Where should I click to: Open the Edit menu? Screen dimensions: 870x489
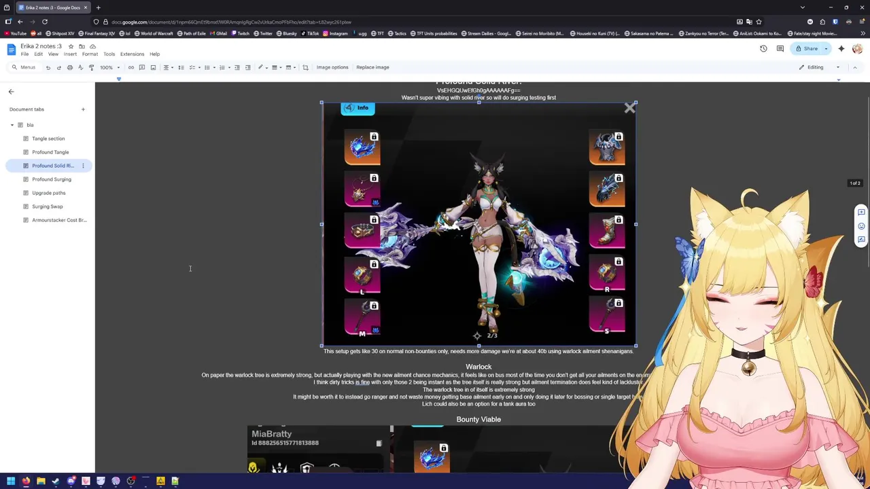click(38, 54)
